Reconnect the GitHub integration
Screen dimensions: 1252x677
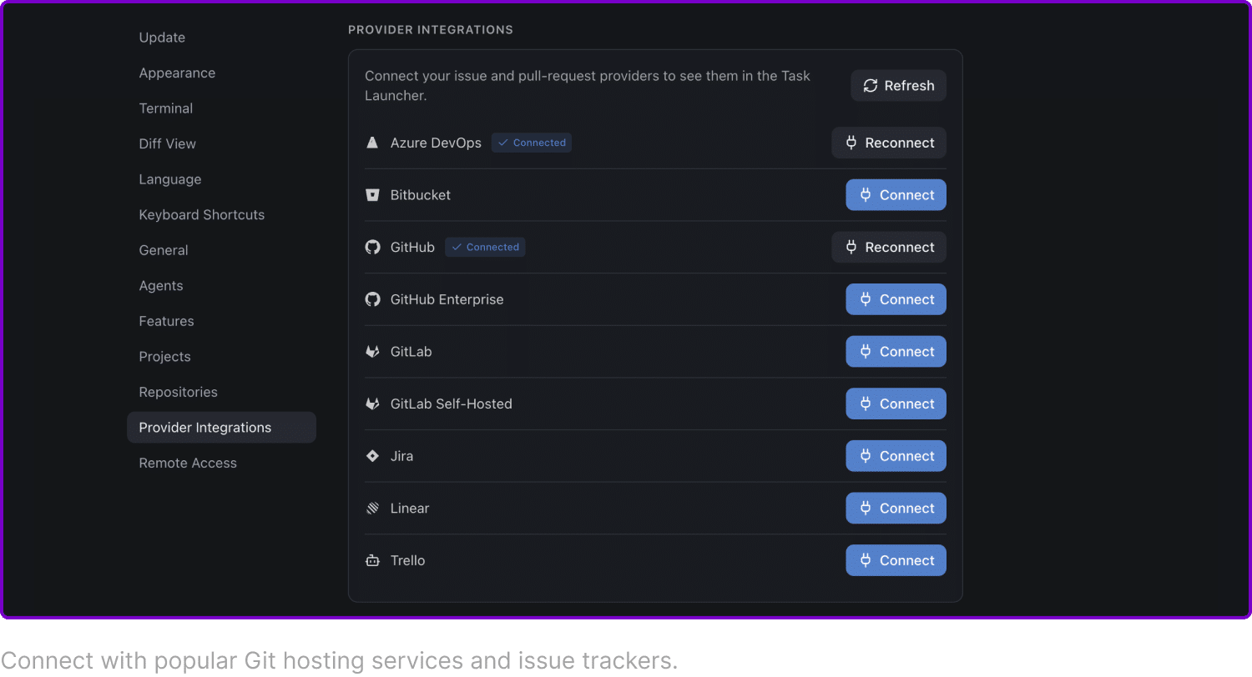pos(889,247)
